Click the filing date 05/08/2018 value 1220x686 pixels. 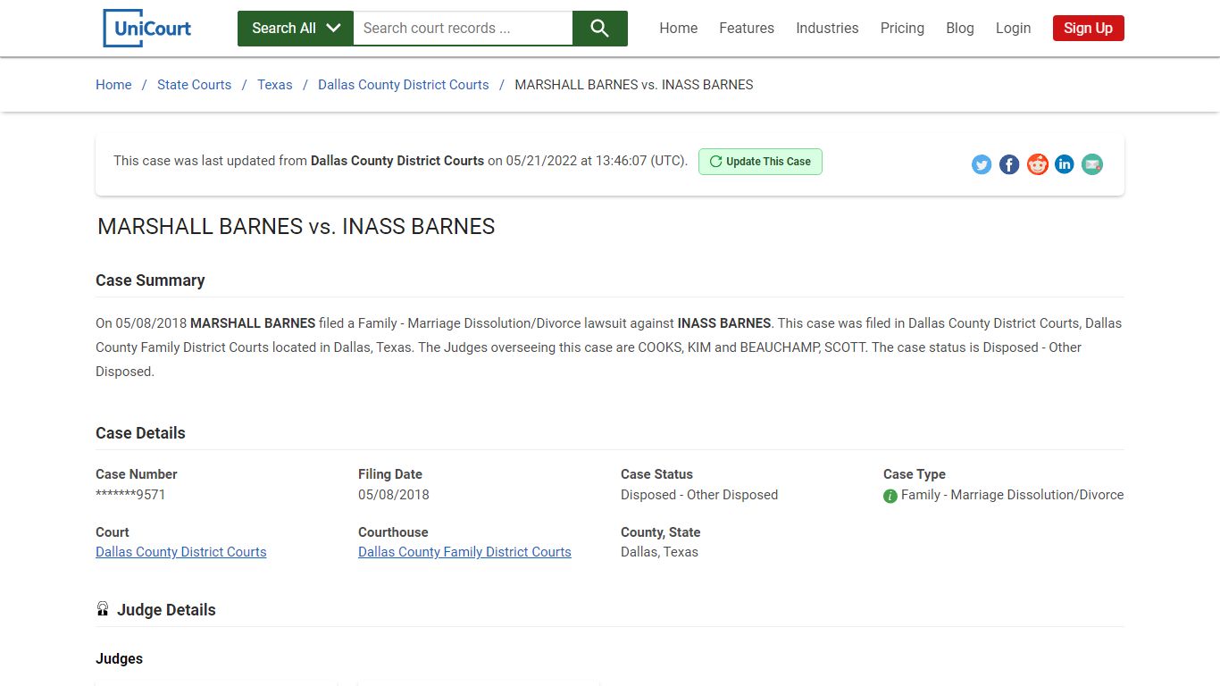pyautogui.click(x=394, y=495)
